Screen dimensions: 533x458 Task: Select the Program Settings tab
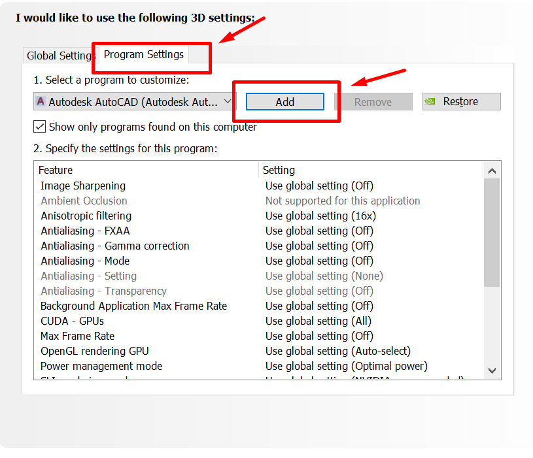[x=143, y=54]
